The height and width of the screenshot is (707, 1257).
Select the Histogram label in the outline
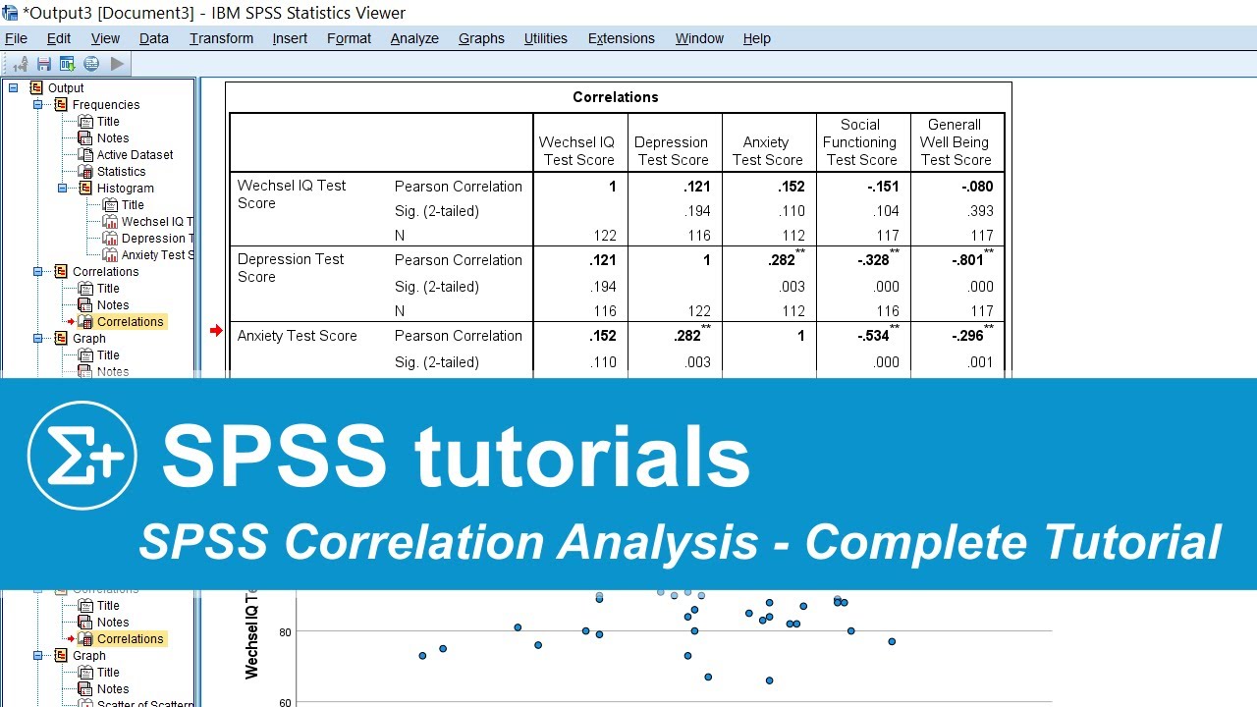pos(126,189)
